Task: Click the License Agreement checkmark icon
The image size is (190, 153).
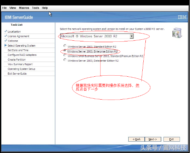Action: tap(5, 36)
